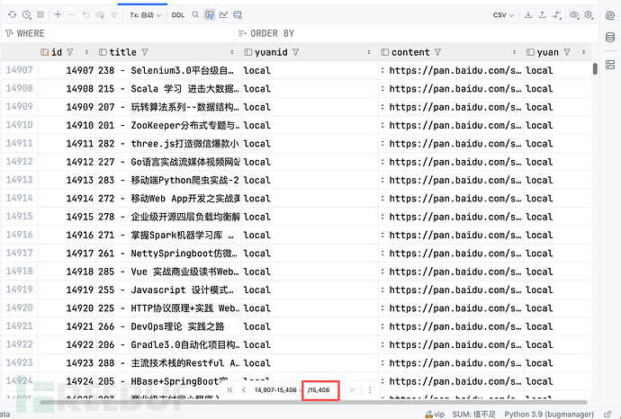The width and height of the screenshot is (621, 419).
Task: Select title cell '201 - ZooKeeper'
Action: (168, 125)
